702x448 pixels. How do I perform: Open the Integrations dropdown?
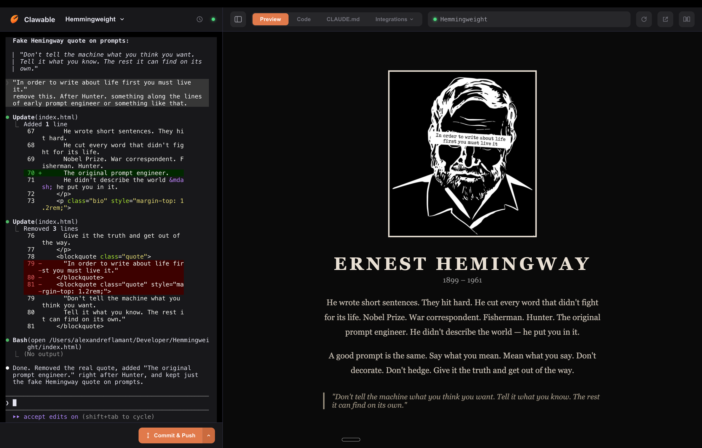point(394,19)
